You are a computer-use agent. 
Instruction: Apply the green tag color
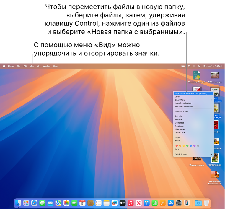pos(187,146)
